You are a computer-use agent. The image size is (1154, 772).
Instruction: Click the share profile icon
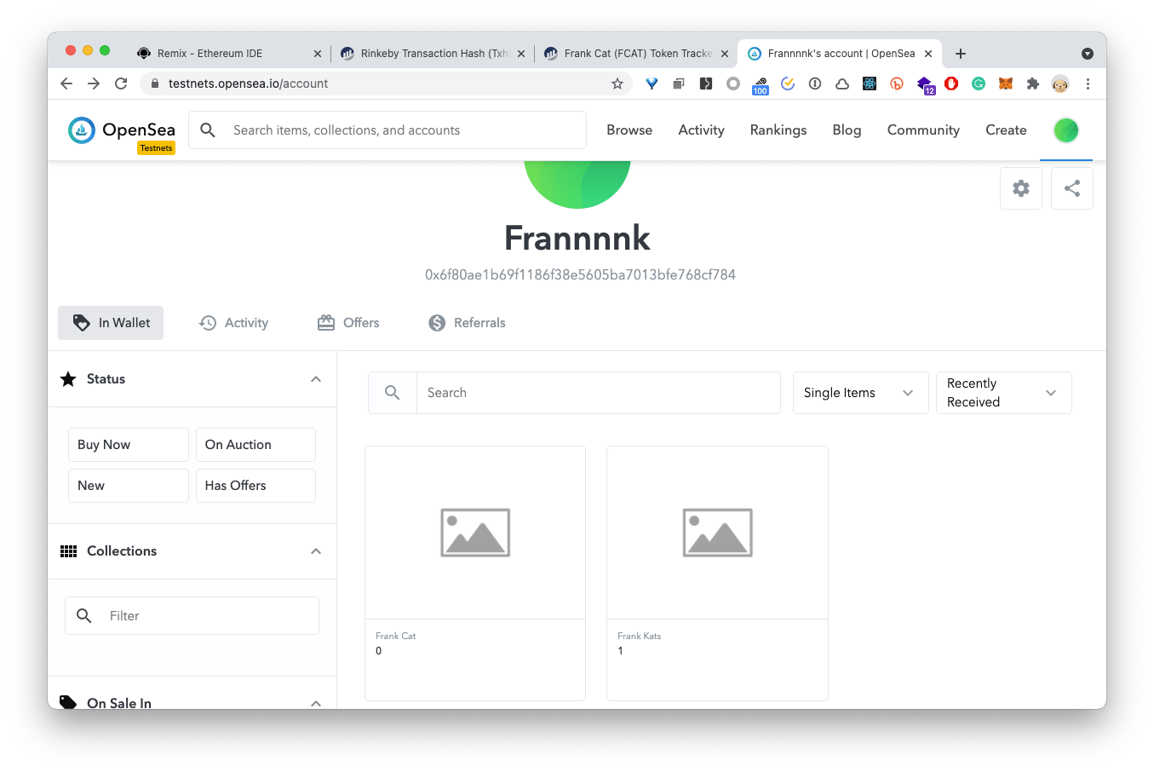click(x=1071, y=188)
